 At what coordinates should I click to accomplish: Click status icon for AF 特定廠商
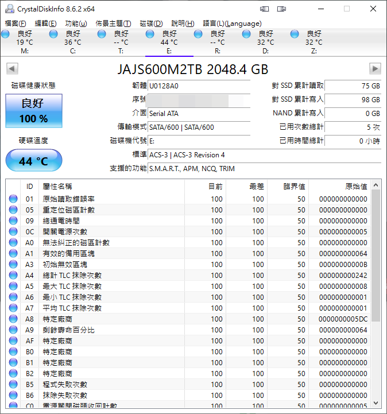point(13,341)
